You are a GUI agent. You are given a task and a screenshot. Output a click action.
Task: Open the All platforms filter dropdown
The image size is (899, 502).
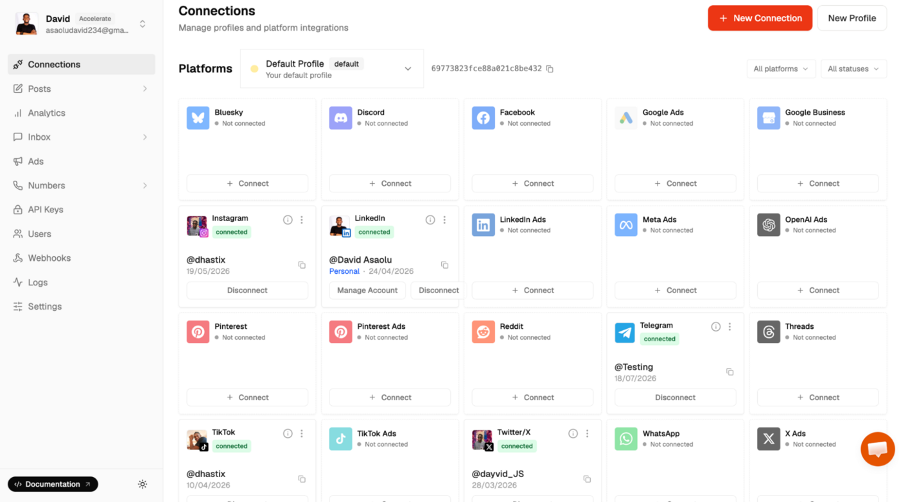click(x=781, y=69)
